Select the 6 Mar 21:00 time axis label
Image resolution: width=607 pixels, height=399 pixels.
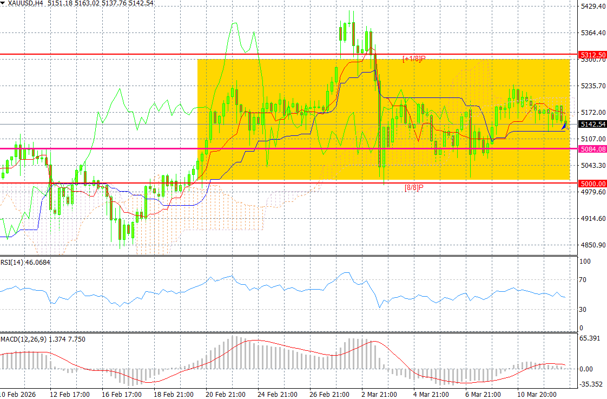[x=483, y=394]
